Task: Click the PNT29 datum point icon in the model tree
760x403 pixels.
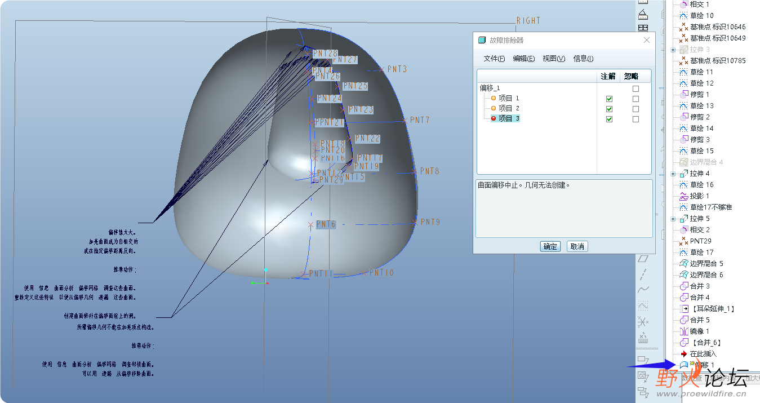Action: click(x=683, y=241)
